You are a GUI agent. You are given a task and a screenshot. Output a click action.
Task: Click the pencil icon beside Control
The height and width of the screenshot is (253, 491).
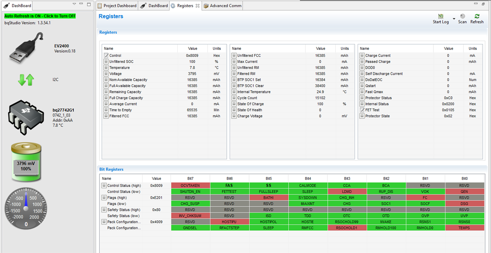click(106, 55)
